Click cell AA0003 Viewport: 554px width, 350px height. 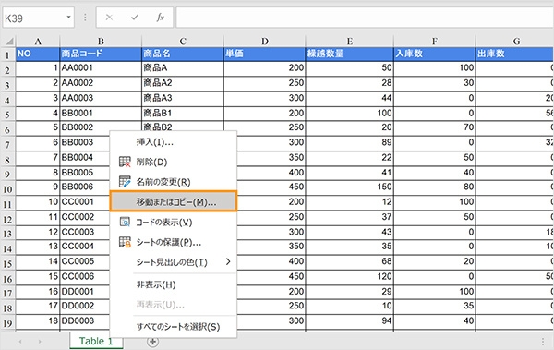point(101,98)
